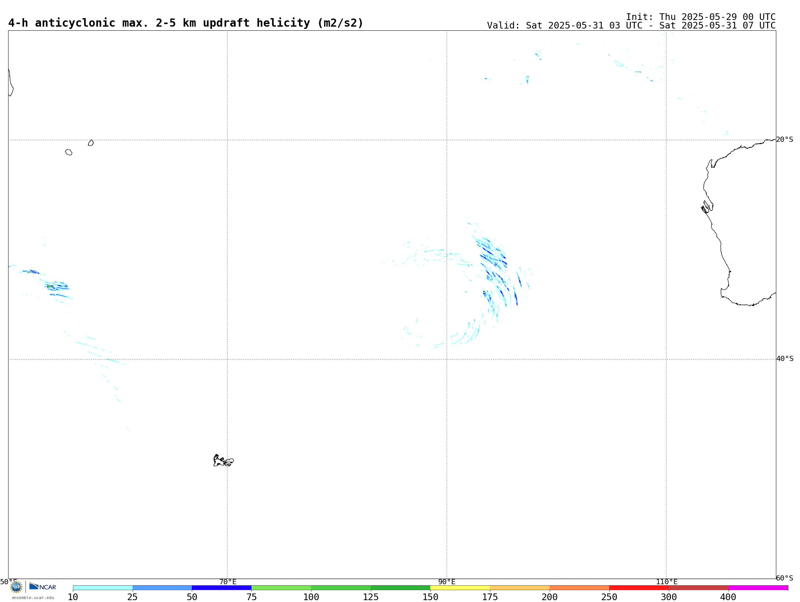Screen dimensions: 800x602
Task: Pick the dark red 300-400 swatch
Action: [x=699, y=588]
